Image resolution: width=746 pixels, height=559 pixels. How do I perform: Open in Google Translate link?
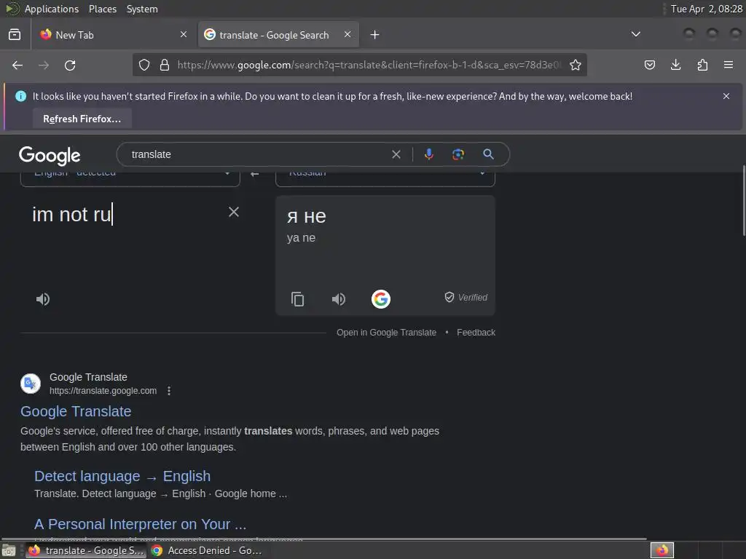[386, 332]
